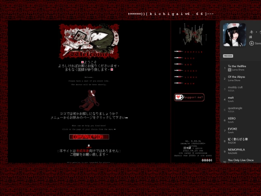Switch site language to ENGLISH
This screenshot has height=196, width=261.
click(x=199, y=149)
